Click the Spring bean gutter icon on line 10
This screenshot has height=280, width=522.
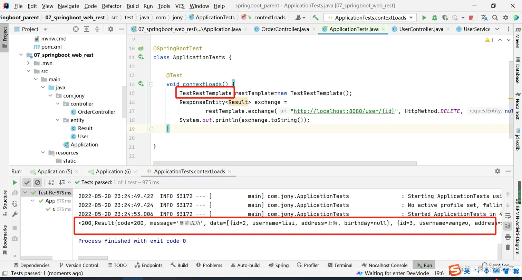pyautogui.click(x=141, y=48)
